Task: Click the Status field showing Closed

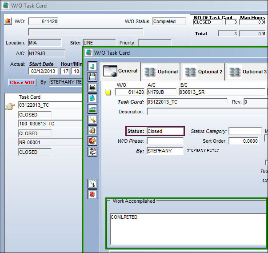Action: 165,131
